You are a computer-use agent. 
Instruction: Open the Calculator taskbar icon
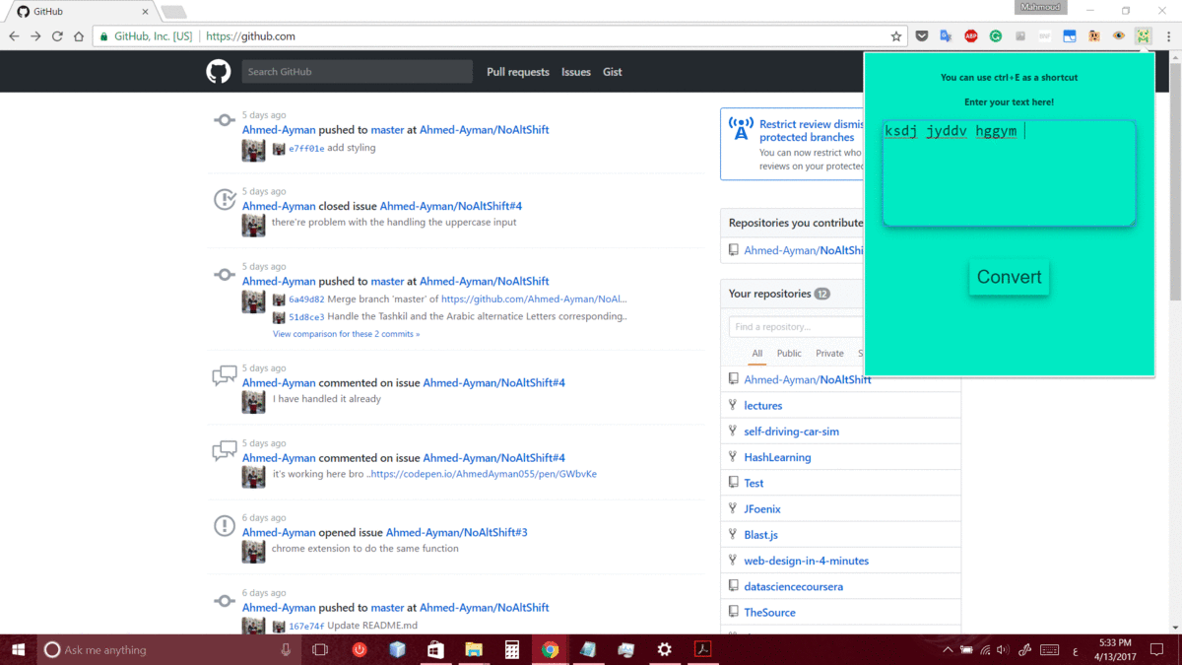pyautogui.click(x=512, y=650)
